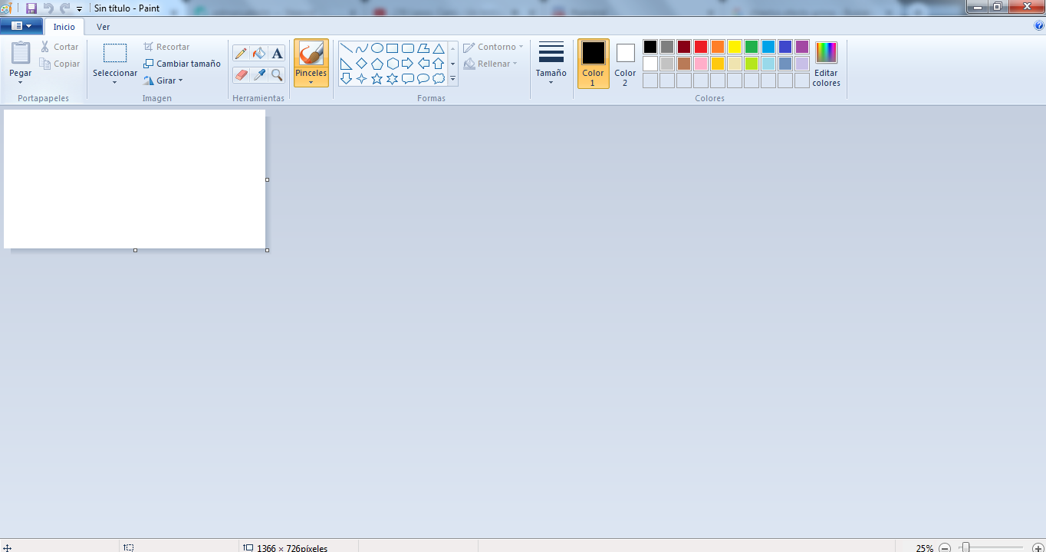1046x552 pixels.
Task: Click the zoom slider handle in status bar
Action: (x=966, y=547)
